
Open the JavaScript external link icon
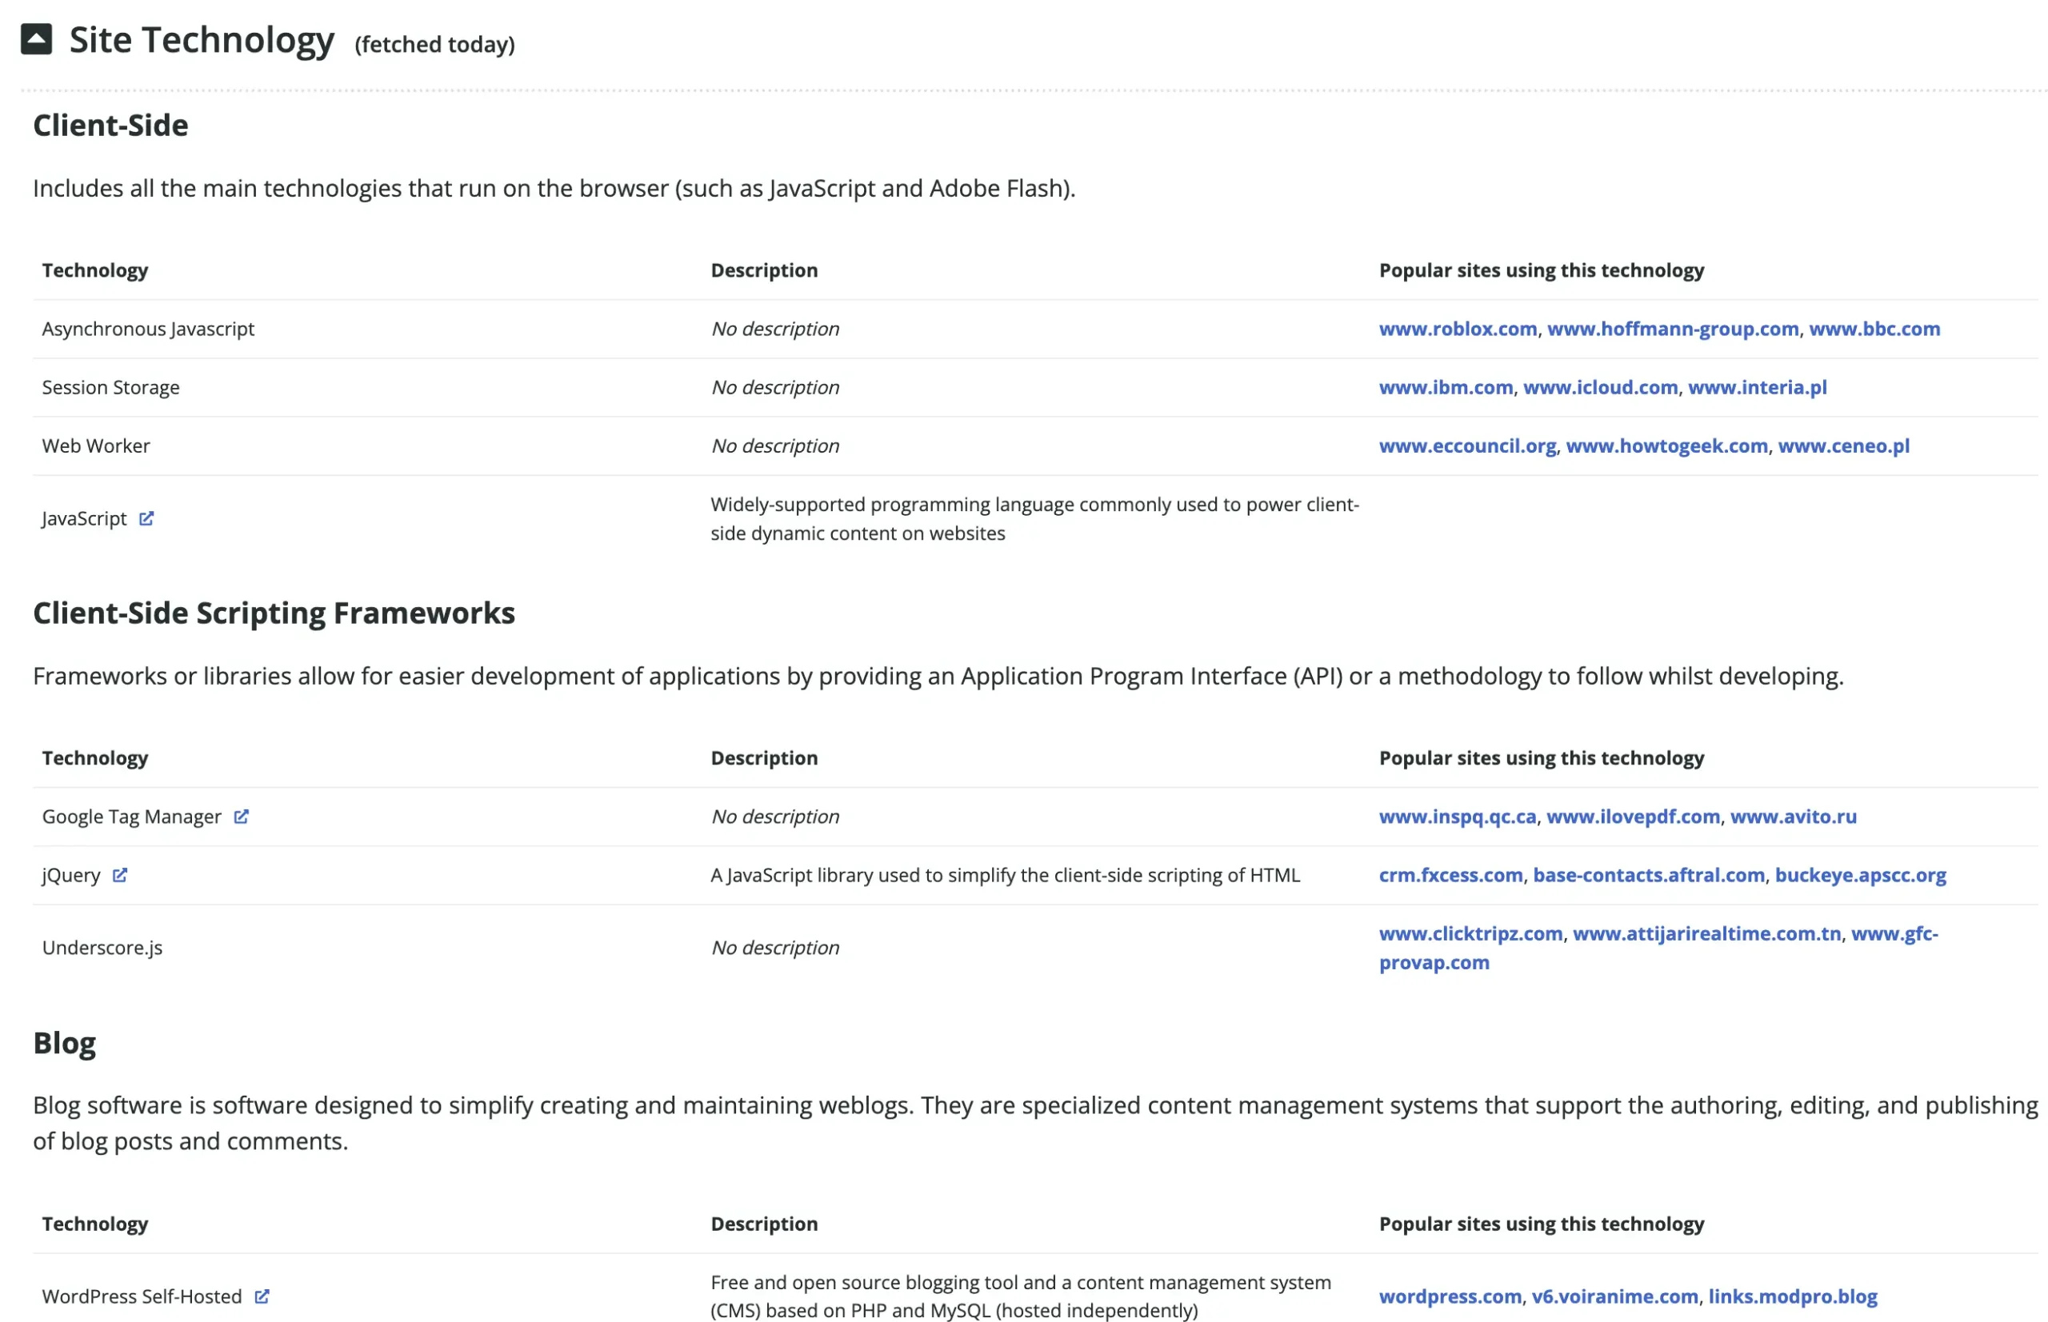(147, 518)
